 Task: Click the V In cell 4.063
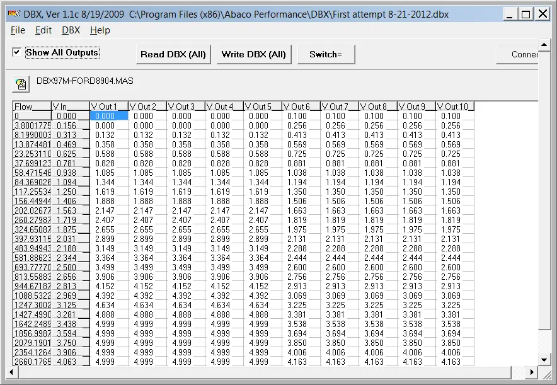pos(71,362)
